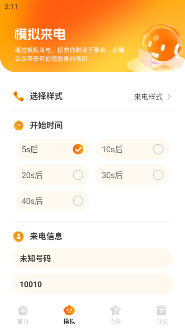Tap the robot mascot illustration in banner
This screenshot has height=330, width=185.
coord(156,47)
